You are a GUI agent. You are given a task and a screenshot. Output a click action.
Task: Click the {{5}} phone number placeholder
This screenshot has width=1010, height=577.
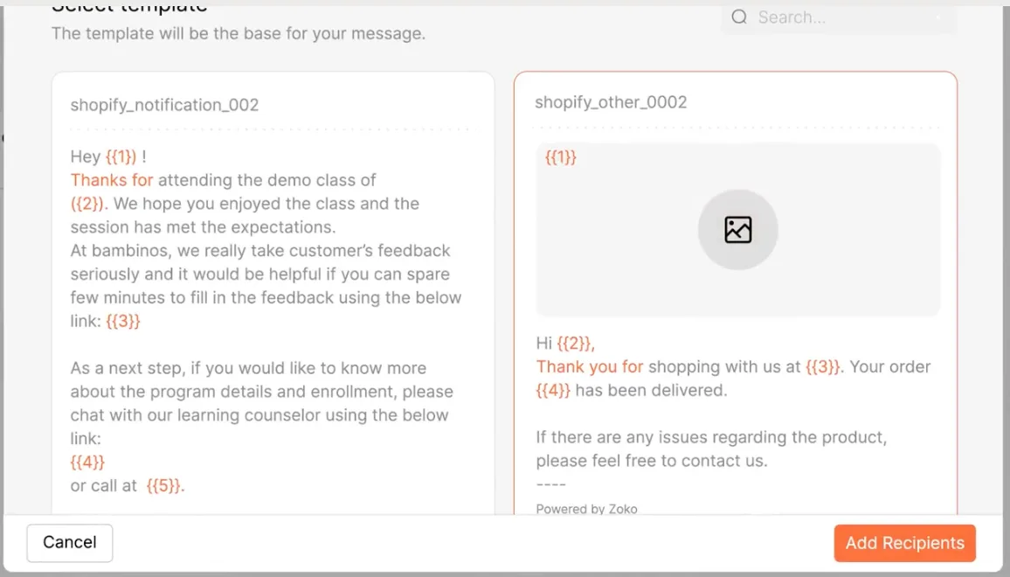click(165, 485)
